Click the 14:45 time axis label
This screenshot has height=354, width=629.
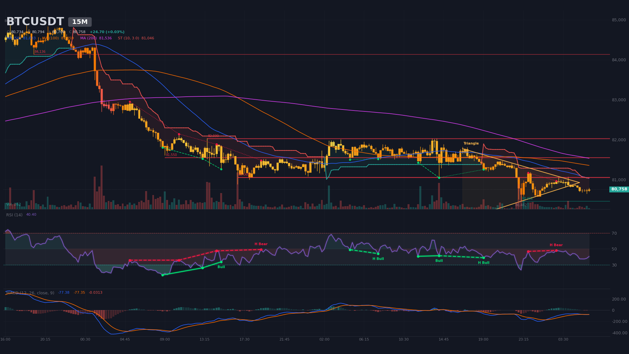point(443,339)
